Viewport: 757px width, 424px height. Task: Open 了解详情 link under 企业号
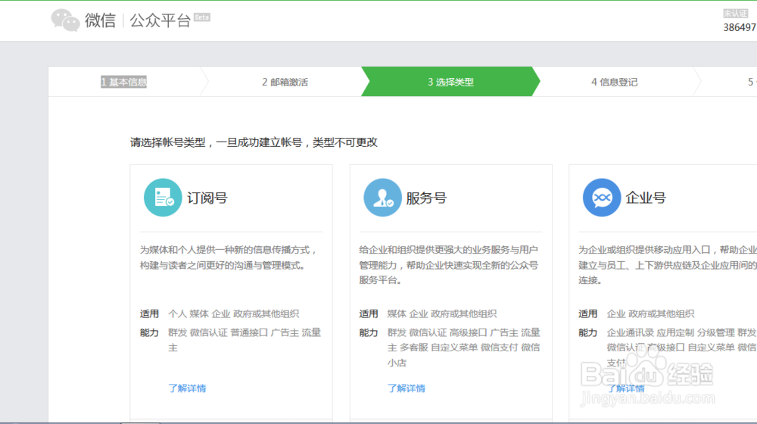click(x=626, y=388)
